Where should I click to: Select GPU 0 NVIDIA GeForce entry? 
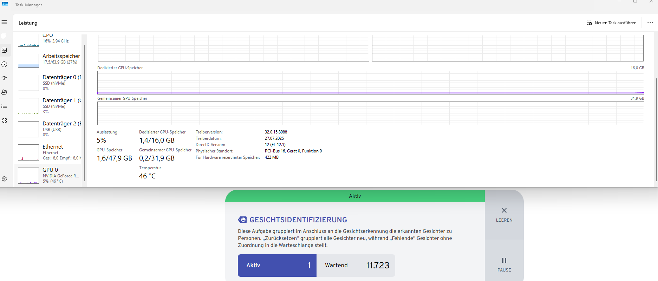point(48,175)
